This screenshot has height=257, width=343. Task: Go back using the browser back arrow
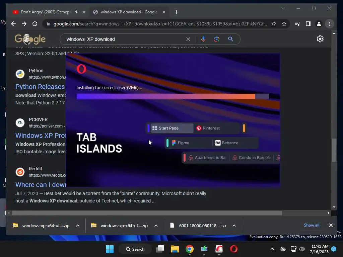[x=13, y=24]
